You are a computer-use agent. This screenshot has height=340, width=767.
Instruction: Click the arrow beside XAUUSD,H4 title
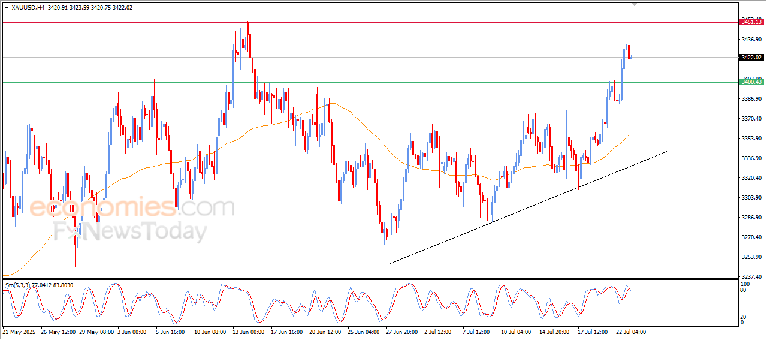point(7,7)
